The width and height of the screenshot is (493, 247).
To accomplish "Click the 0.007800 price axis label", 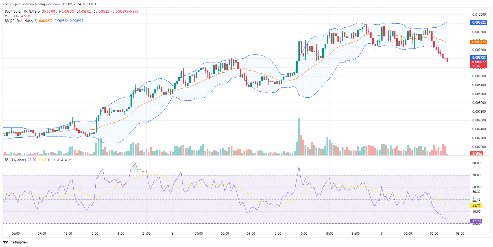I will point(479,112).
